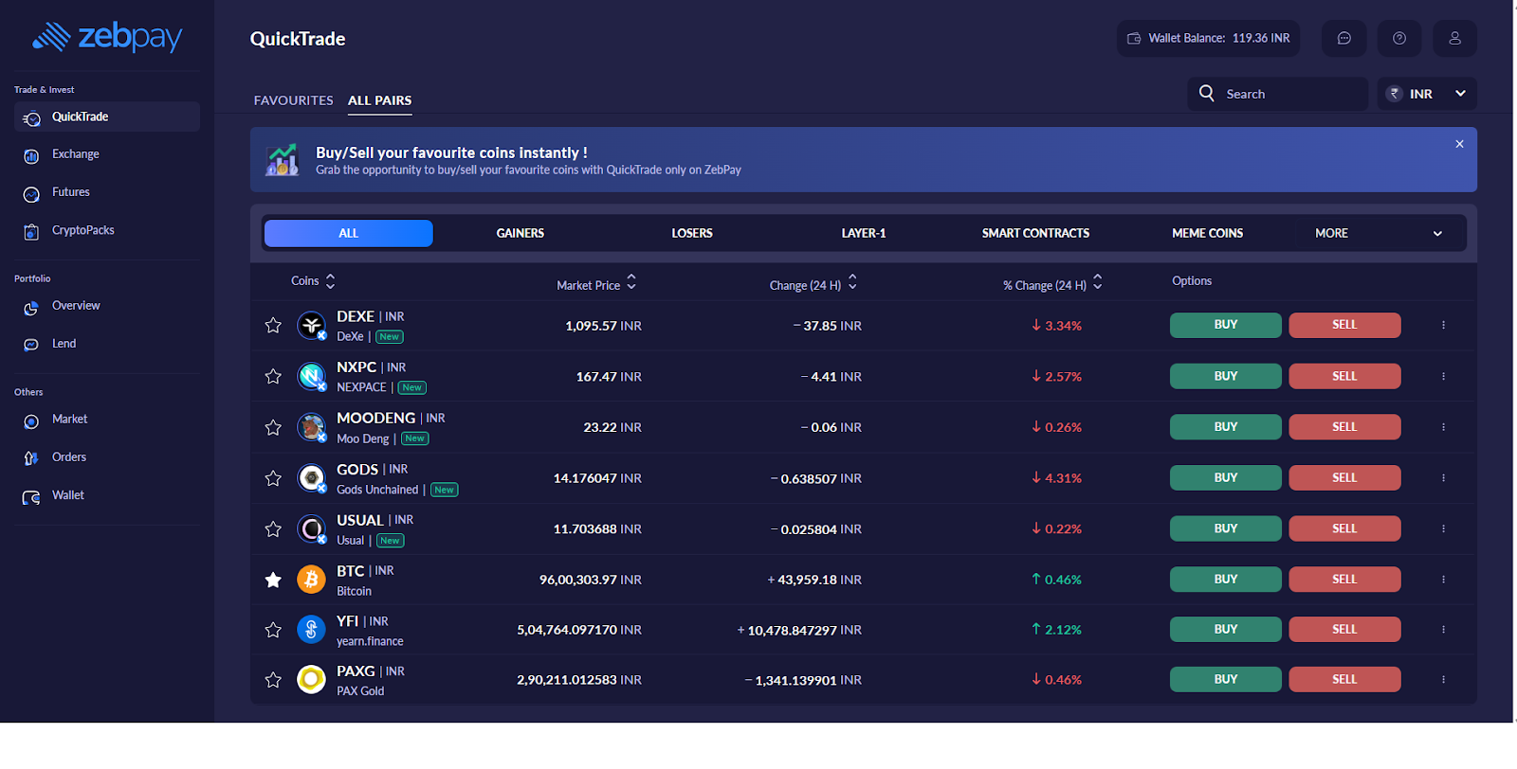Favourite the USUAL coin star
The image size is (1517, 769).
(x=273, y=529)
